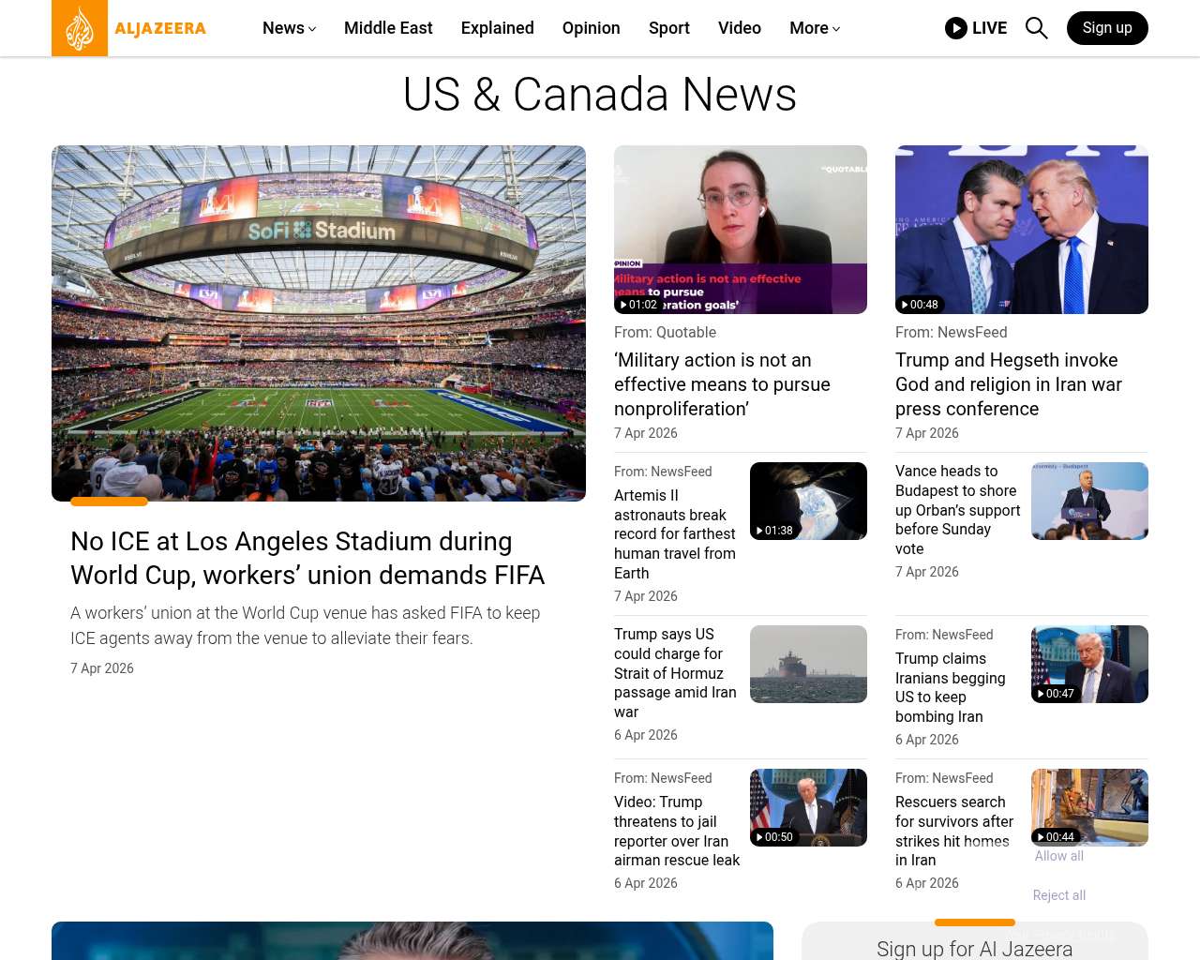The width and height of the screenshot is (1200, 960).
Task: Play the Artemis II astronauts video thumbnail
Action: coord(808,501)
